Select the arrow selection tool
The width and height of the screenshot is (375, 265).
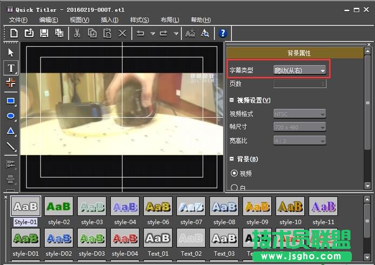click(x=11, y=52)
